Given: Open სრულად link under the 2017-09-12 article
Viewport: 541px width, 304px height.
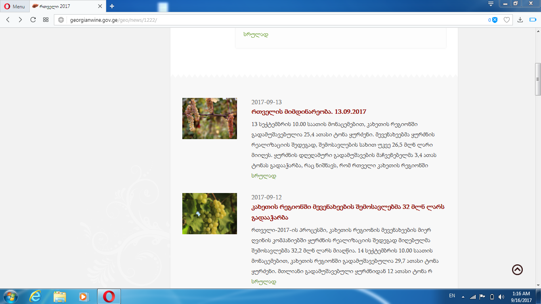Looking at the screenshot, I should pos(264,282).
